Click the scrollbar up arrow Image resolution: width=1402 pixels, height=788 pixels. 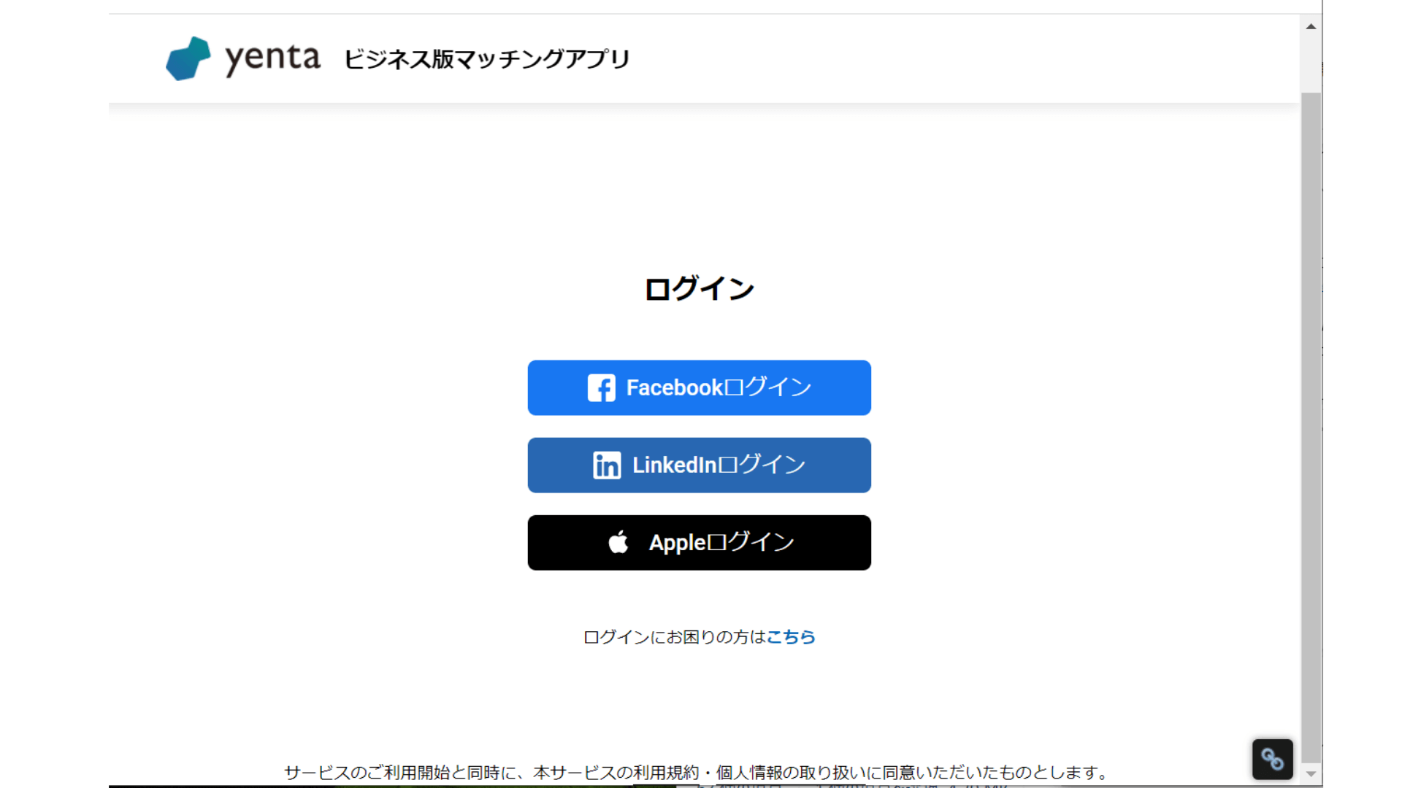(1311, 26)
